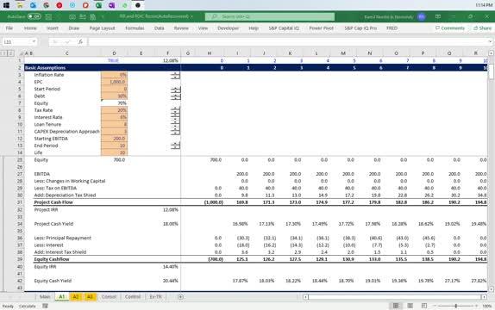Switch to the A2 sheet tab
The image size is (495, 310).
[76, 296]
